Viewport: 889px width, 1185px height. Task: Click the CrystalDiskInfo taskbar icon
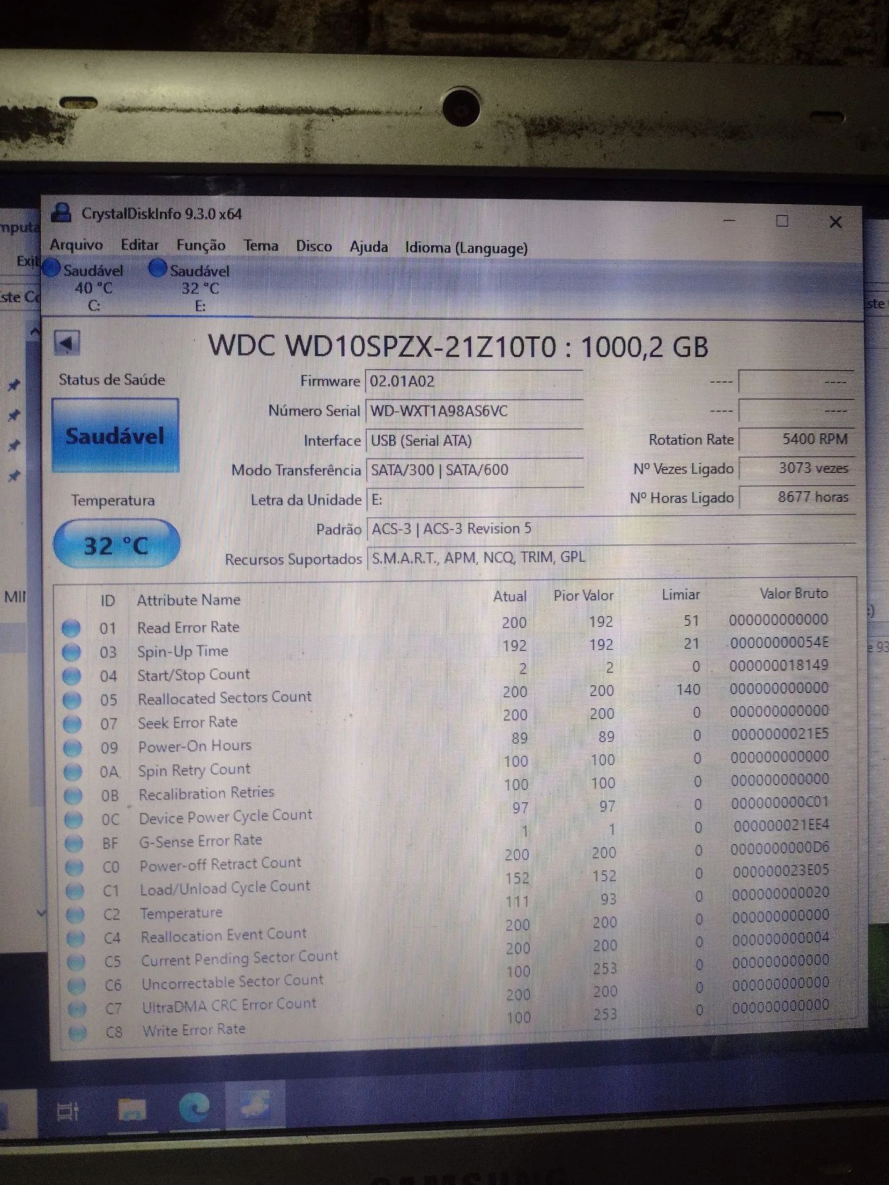(256, 1105)
